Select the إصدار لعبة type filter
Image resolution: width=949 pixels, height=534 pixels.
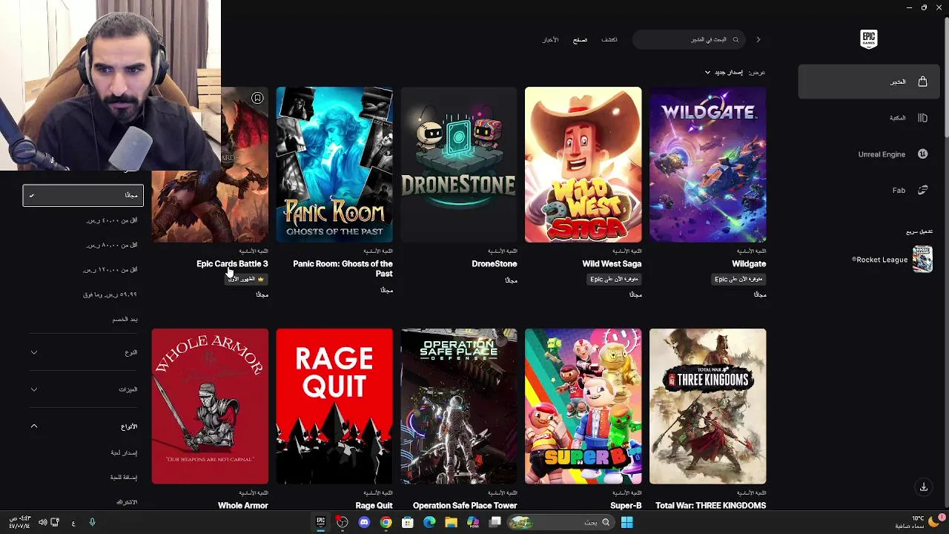[124, 452]
